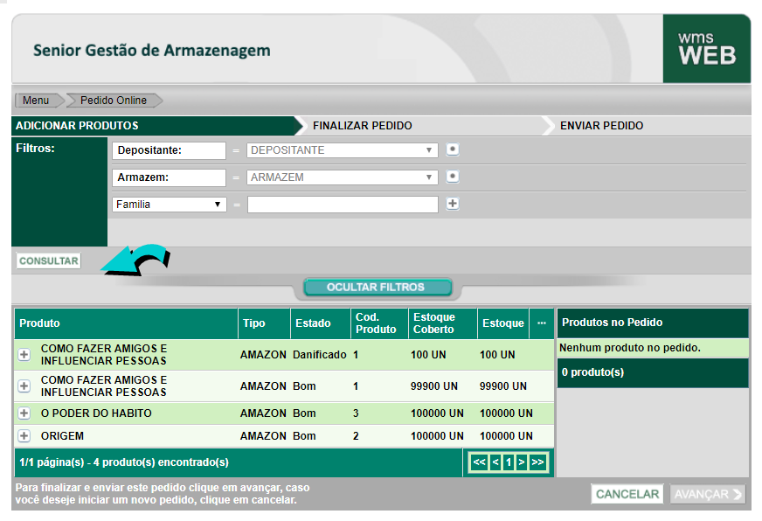This screenshot has width=762, height=521.
Task: Click the Armazem filter options icon
Action: (453, 177)
